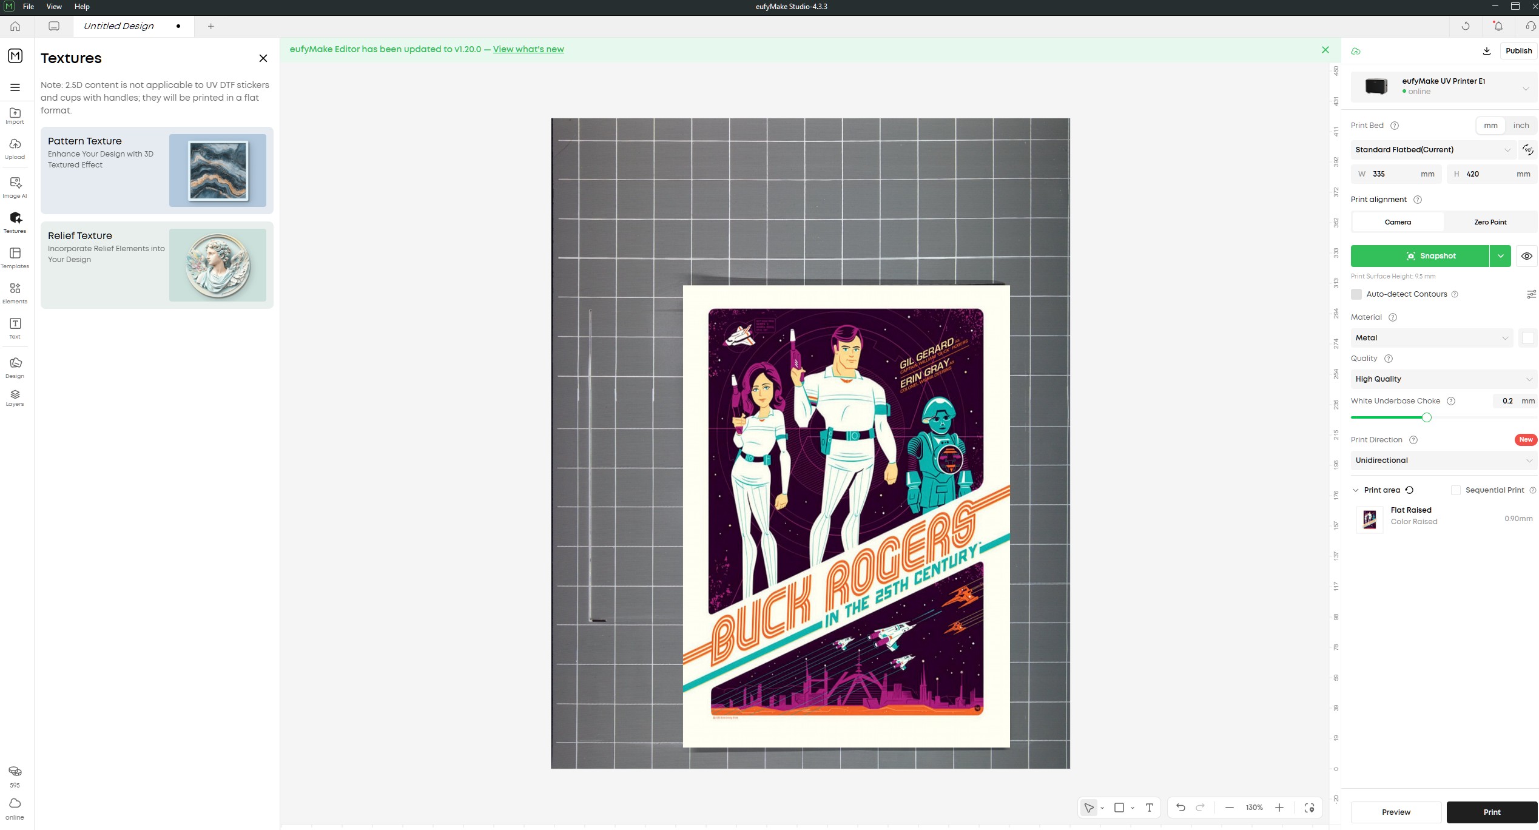
Task: Dismiss the update notification banner
Action: [x=1325, y=50]
